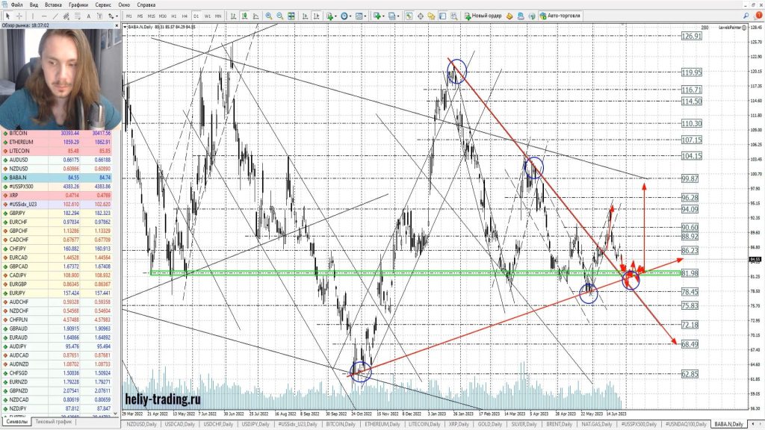Expand the arrows objects dropdown
This screenshot has height=430, width=765.
pyautogui.click(x=113, y=16)
